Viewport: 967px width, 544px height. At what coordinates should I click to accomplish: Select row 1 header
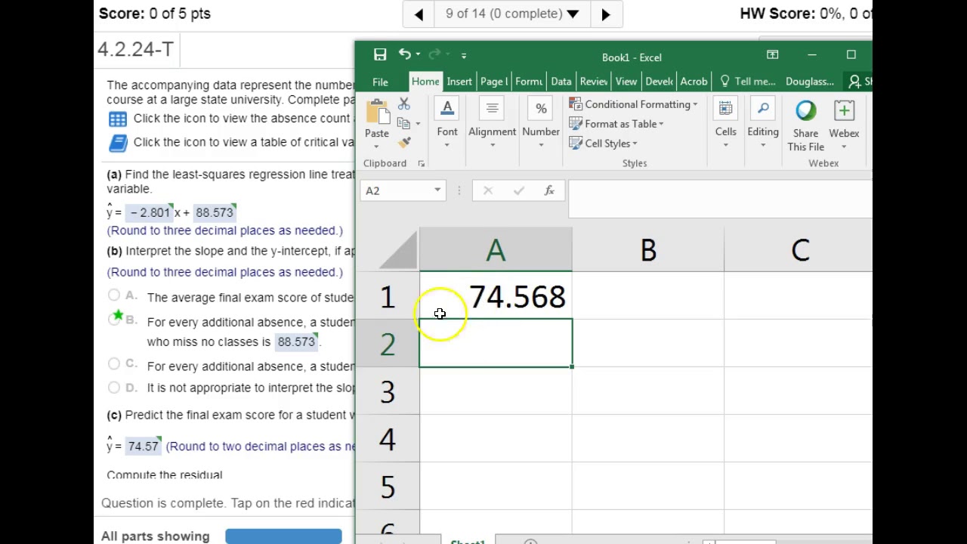point(387,296)
